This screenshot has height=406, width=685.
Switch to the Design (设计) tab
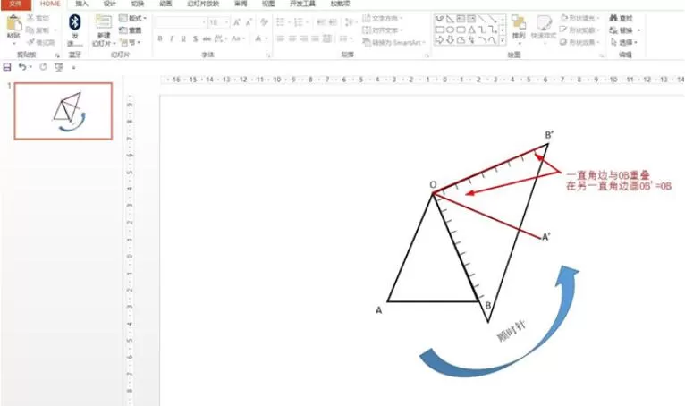point(110,4)
